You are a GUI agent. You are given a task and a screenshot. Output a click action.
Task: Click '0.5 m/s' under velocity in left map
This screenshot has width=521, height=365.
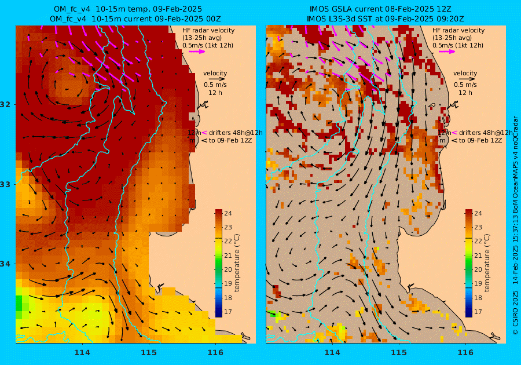tap(215, 85)
